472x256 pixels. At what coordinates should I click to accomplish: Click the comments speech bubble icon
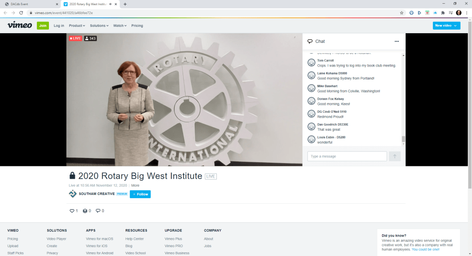(x=97, y=211)
